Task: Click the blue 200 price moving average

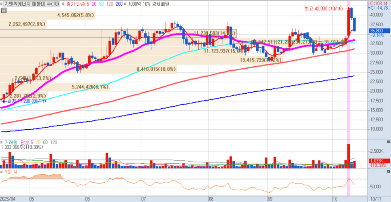Action: (119, 4)
